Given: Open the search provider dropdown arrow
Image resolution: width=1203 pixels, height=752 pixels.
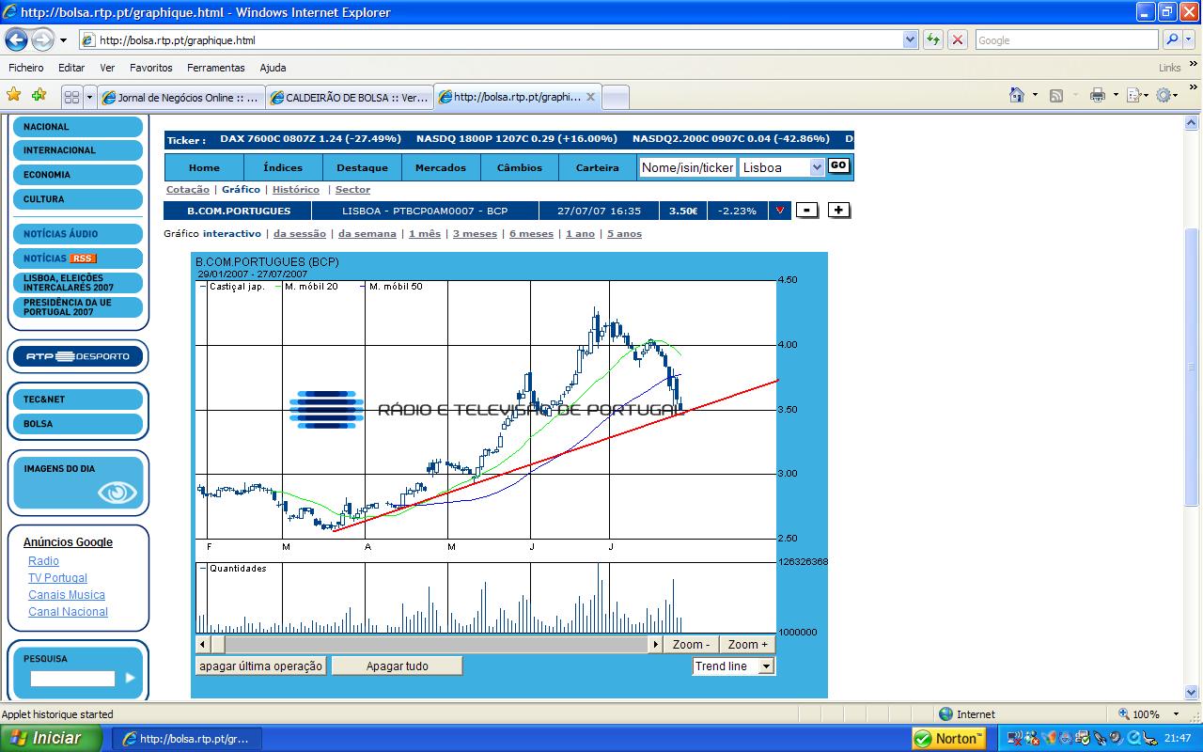Looking at the screenshot, I should (x=1189, y=39).
